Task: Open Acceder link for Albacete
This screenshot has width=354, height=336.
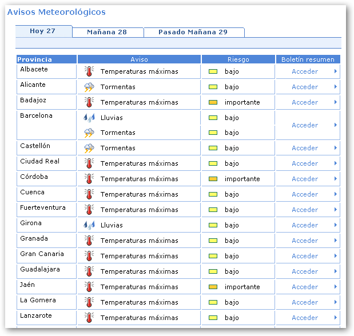Action: point(304,71)
